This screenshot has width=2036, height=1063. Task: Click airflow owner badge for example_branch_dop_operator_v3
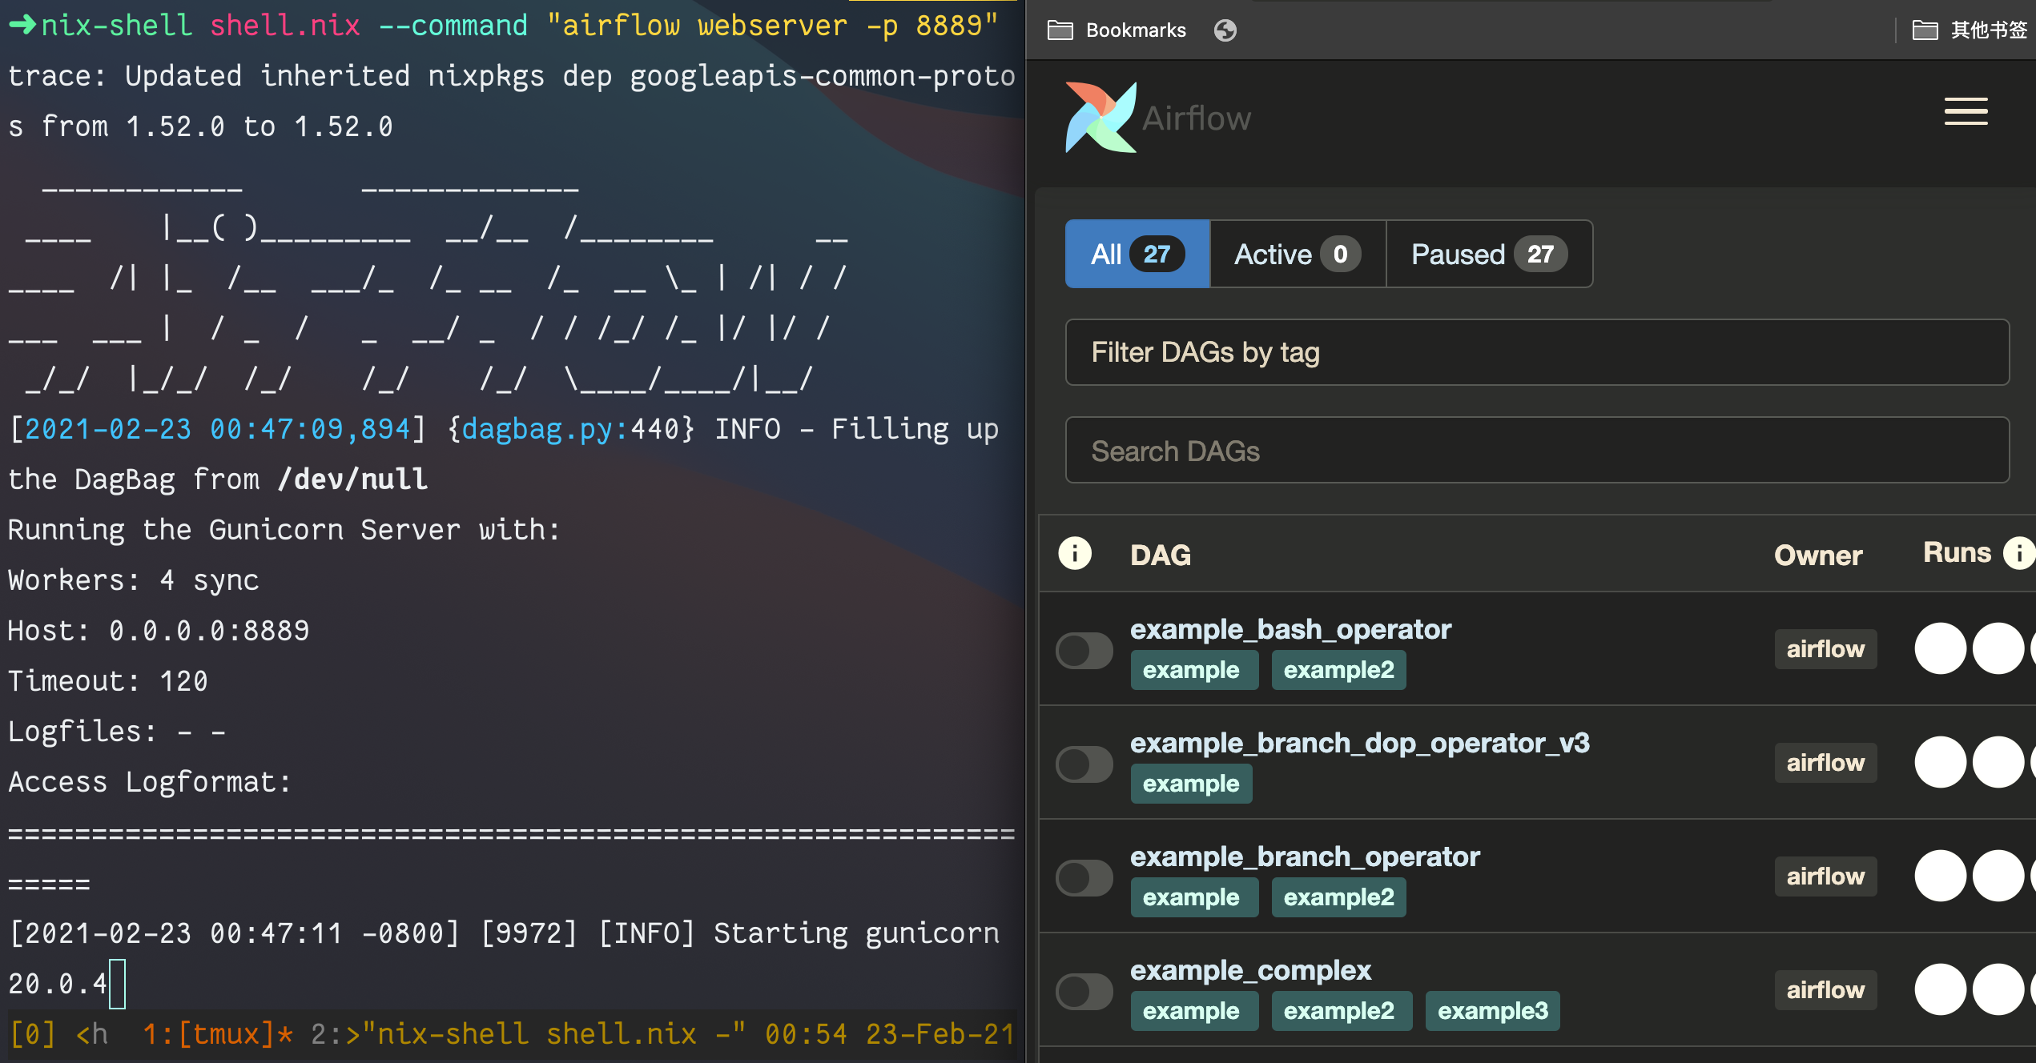click(x=1825, y=763)
